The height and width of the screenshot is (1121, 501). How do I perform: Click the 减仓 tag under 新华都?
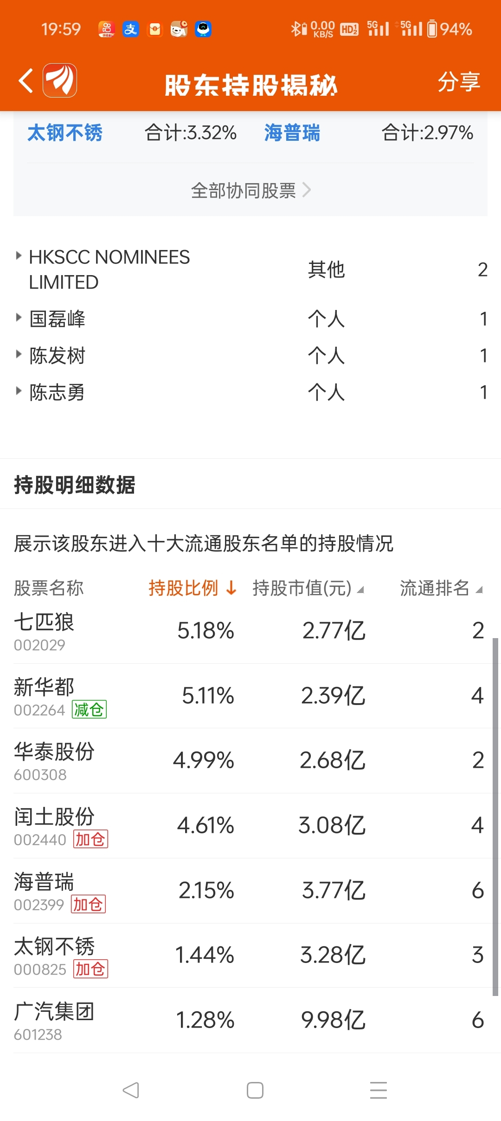click(90, 709)
